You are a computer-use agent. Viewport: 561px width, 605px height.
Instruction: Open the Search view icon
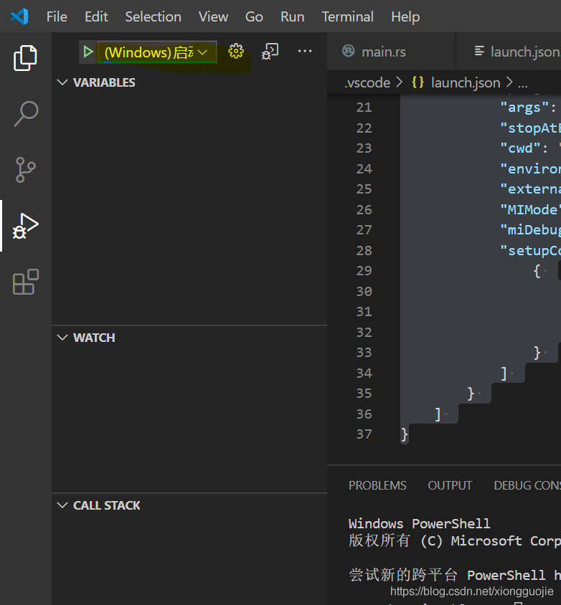tap(26, 114)
